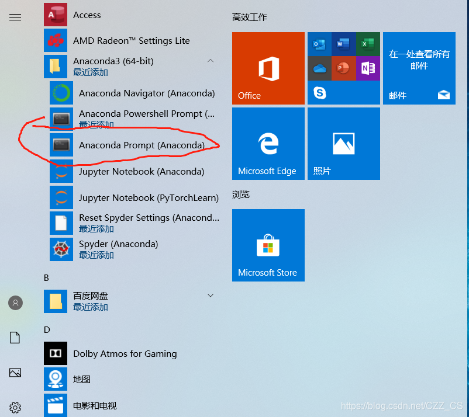This screenshot has width=469, height=417.
Task: Click Reset Spyder Settings label
Action: point(149,218)
